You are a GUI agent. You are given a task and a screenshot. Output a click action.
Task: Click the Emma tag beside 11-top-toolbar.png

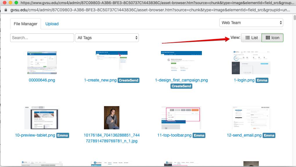(x=199, y=135)
